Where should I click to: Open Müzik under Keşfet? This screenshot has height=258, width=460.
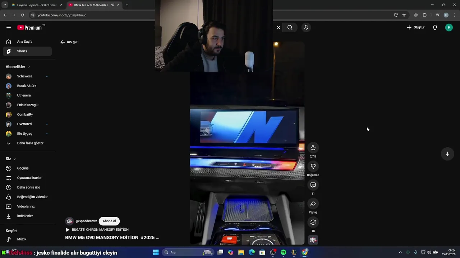tap(27, 239)
